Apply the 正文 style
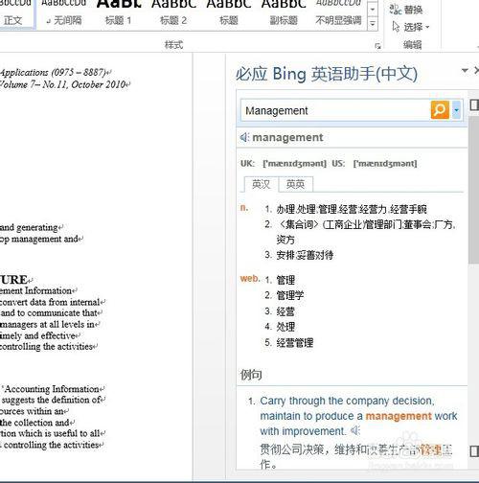Image resolution: width=479 pixels, height=483 pixels. coord(15,13)
